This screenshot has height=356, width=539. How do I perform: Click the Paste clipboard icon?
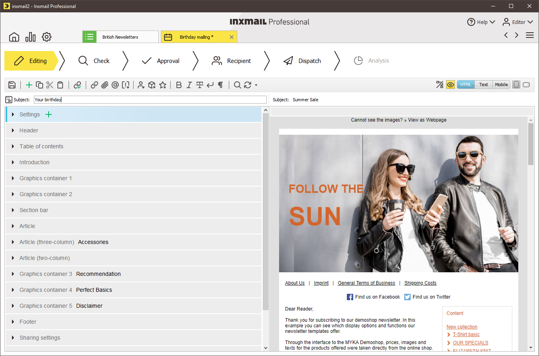[x=60, y=85]
